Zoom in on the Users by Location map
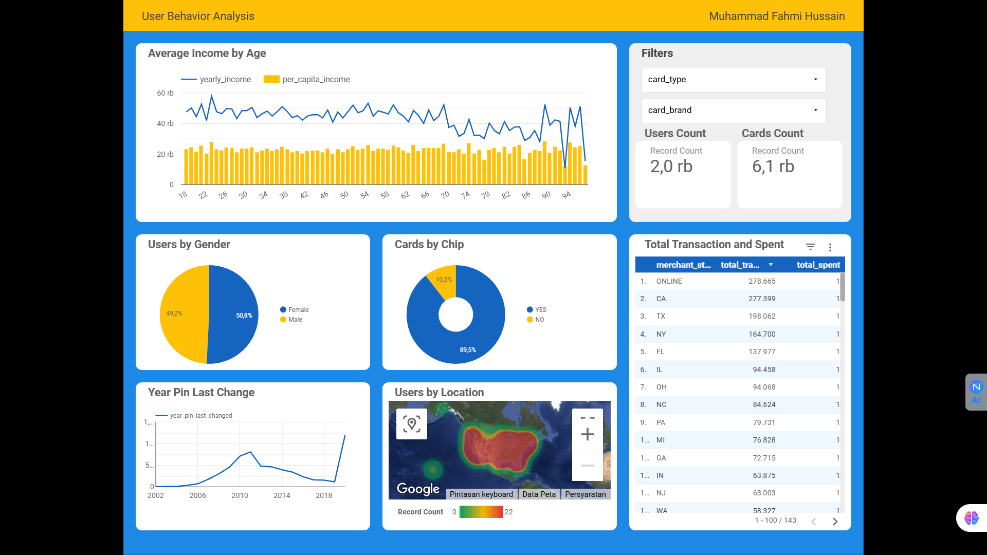 coord(587,434)
